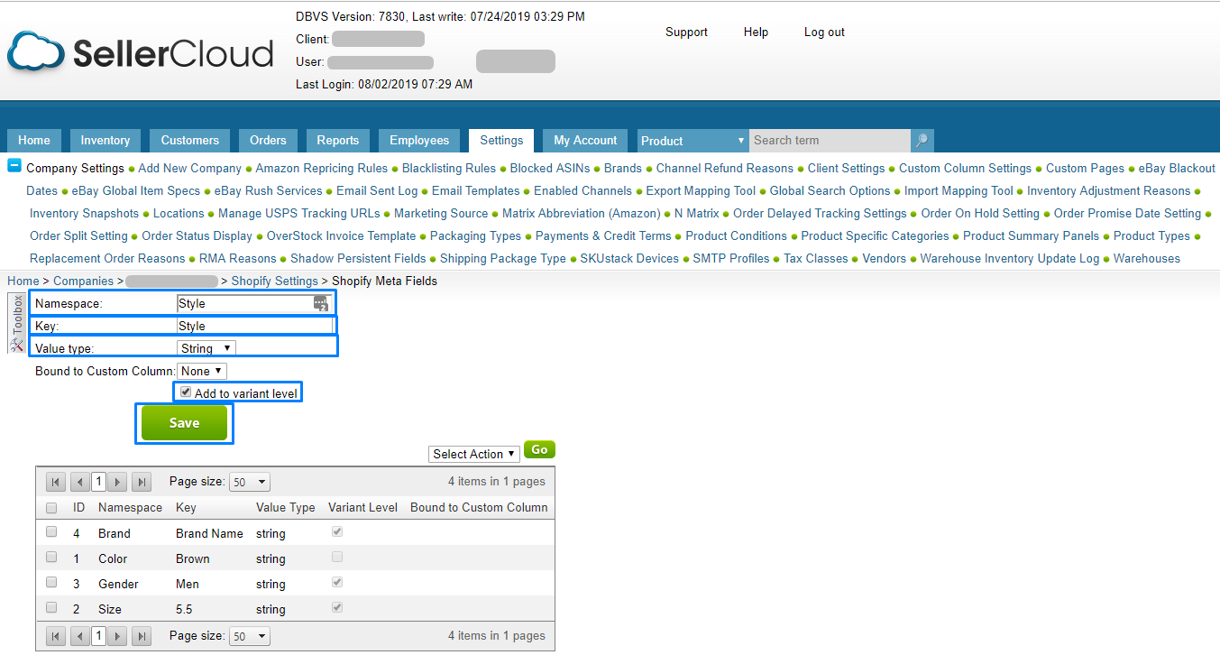Go to next page in top pager
The height and width of the screenshot is (655, 1220).
(118, 482)
